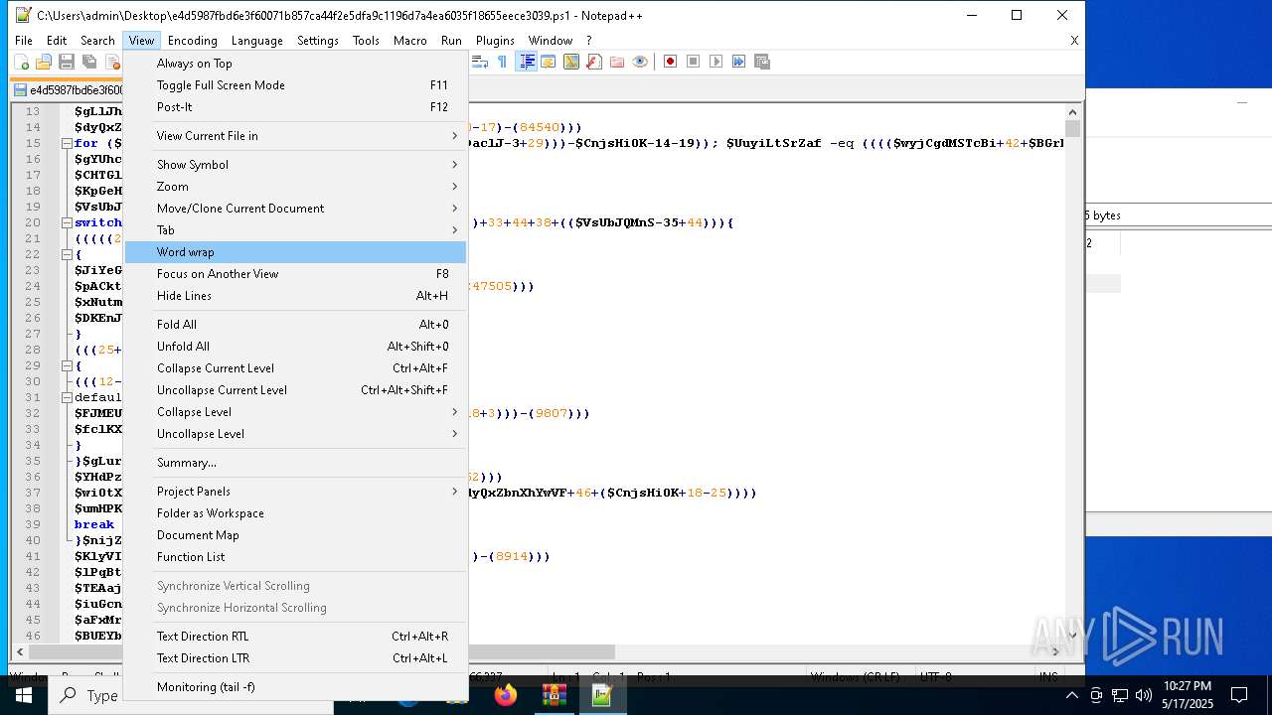The width and height of the screenshot is (1272, 715).
Task: Expand Move/Clone Current Document submenu
Action: point(295,209)
